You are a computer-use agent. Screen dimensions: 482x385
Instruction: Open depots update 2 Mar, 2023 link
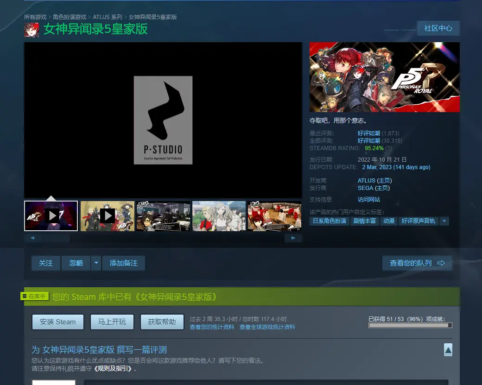click(x=396, y=167)
